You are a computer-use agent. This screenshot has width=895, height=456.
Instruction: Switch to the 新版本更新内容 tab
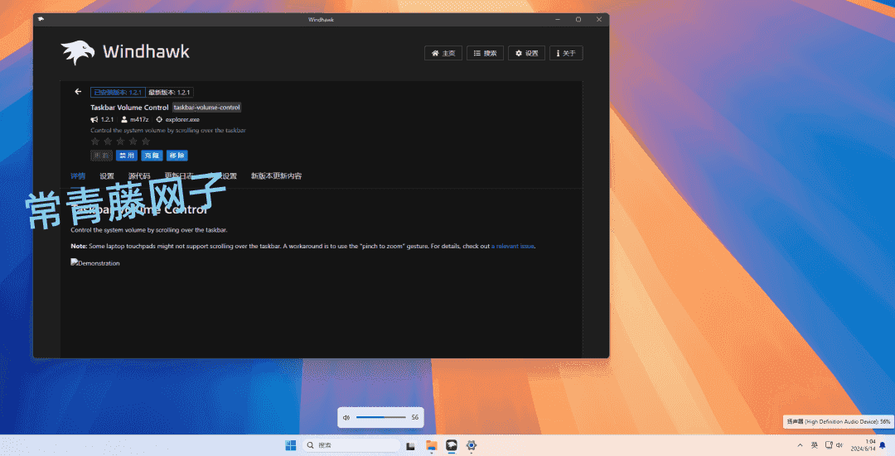pos(276,175)
